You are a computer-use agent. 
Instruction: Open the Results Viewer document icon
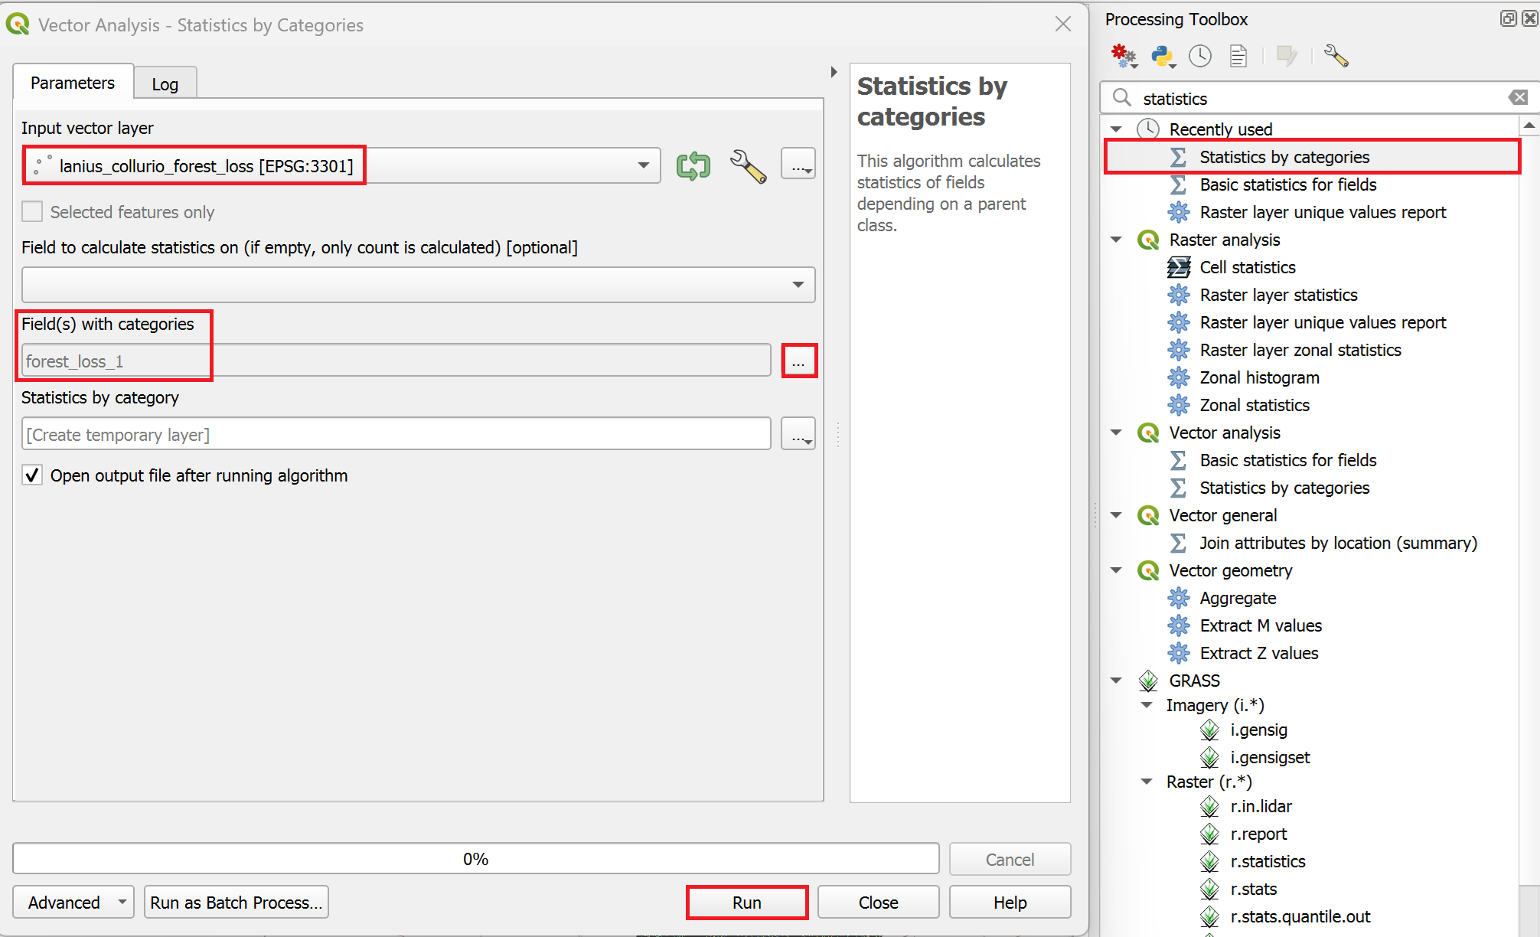[x=1238, y=56]
